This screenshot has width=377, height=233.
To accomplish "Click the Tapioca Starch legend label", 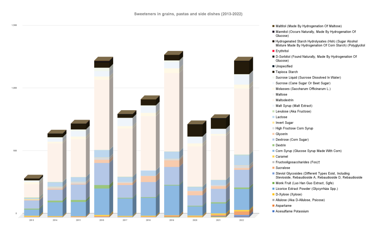I will point(287,72).
